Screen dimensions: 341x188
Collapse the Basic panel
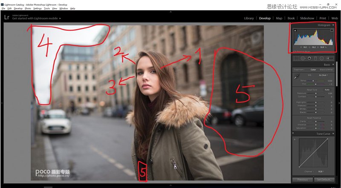tap(333, 64)
